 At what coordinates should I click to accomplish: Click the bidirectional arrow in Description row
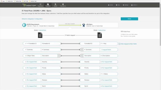pyautogui.click(x=70, y=56)
